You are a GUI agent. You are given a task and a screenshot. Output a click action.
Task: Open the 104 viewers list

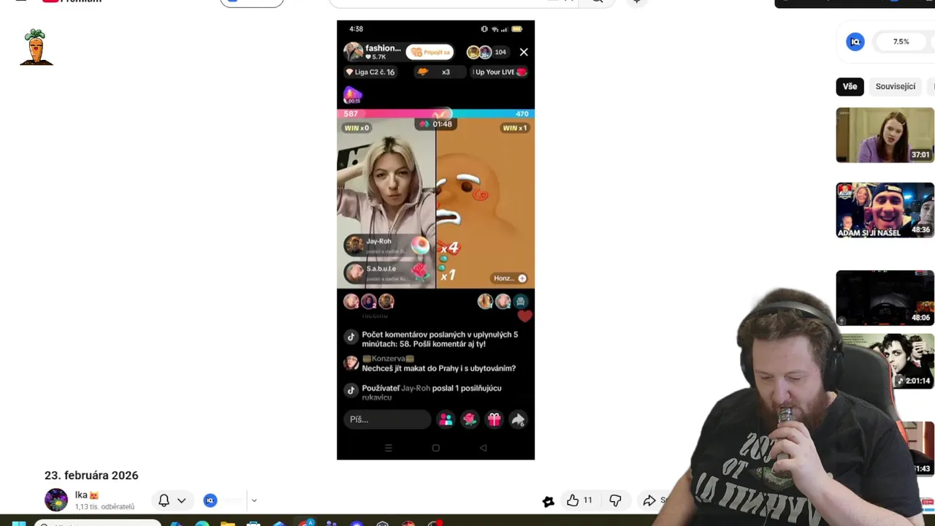[500, 52]
